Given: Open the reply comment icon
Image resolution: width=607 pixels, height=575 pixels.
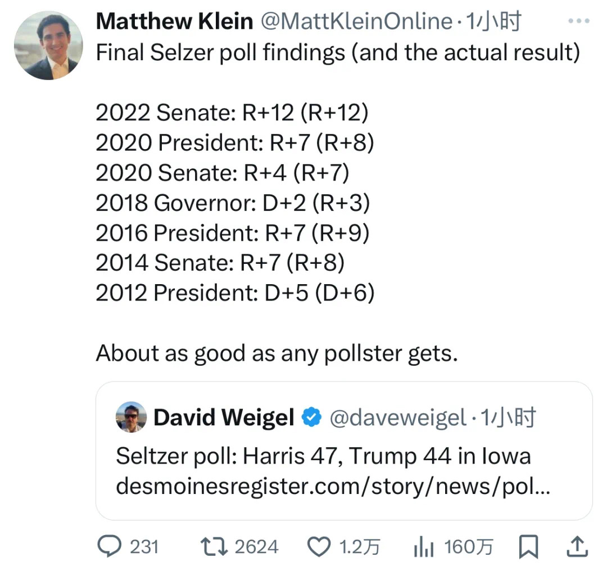Looking at the screenshot, I should pos(109,546).
